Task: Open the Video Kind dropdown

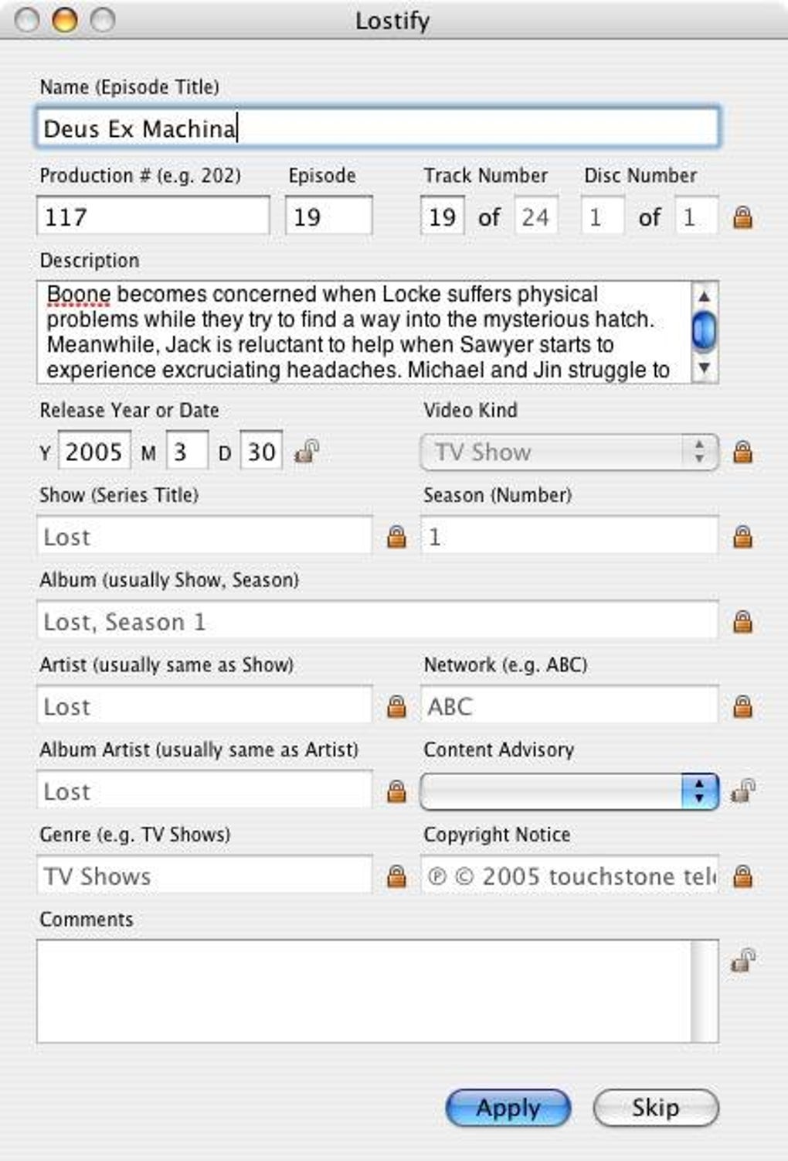Action: (569, 452)
